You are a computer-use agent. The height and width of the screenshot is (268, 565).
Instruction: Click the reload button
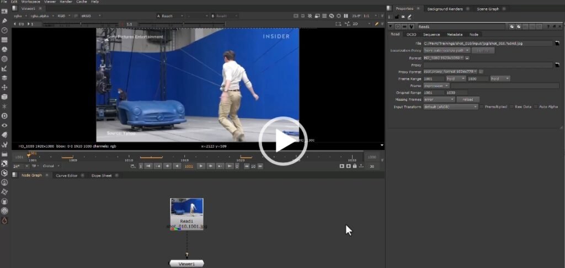[x=468, y=99]
